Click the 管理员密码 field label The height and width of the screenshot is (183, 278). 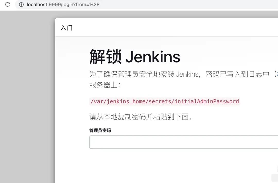click(100, 130)
